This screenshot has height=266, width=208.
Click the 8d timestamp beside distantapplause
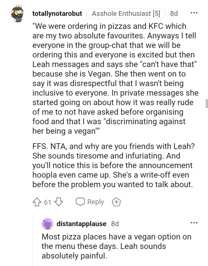click(114, 224)
